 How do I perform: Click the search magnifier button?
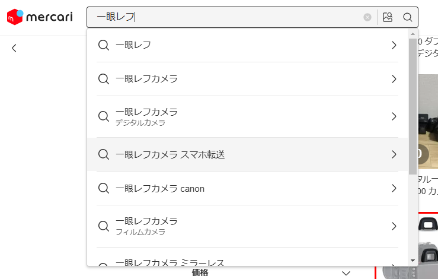[408, 17]
